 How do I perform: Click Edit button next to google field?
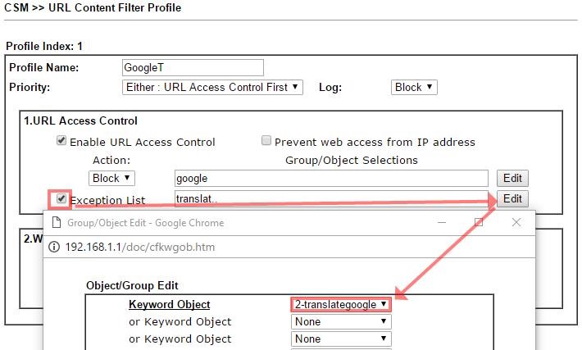tap(512, 178)
